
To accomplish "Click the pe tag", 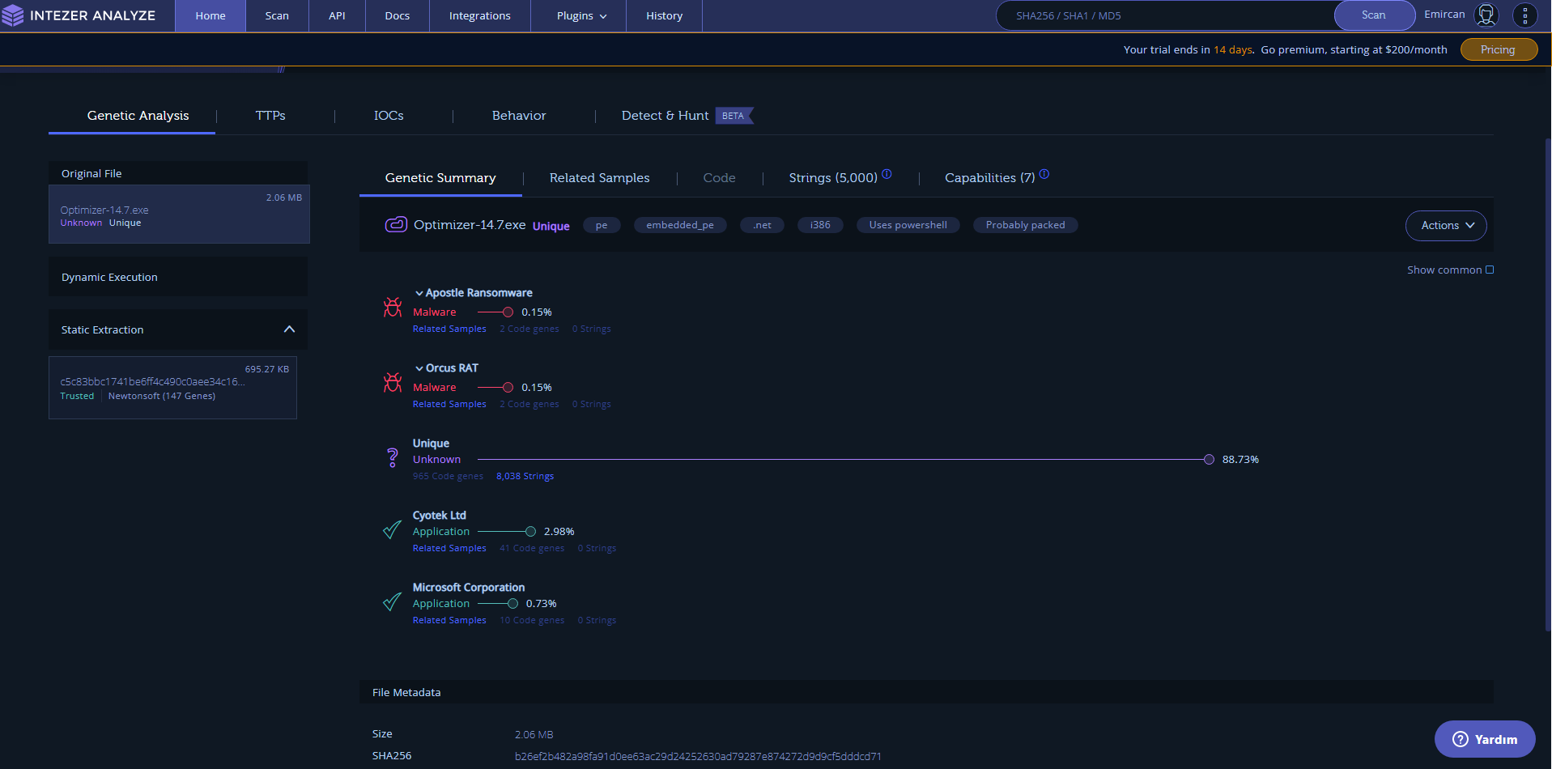I will point(602,225).
